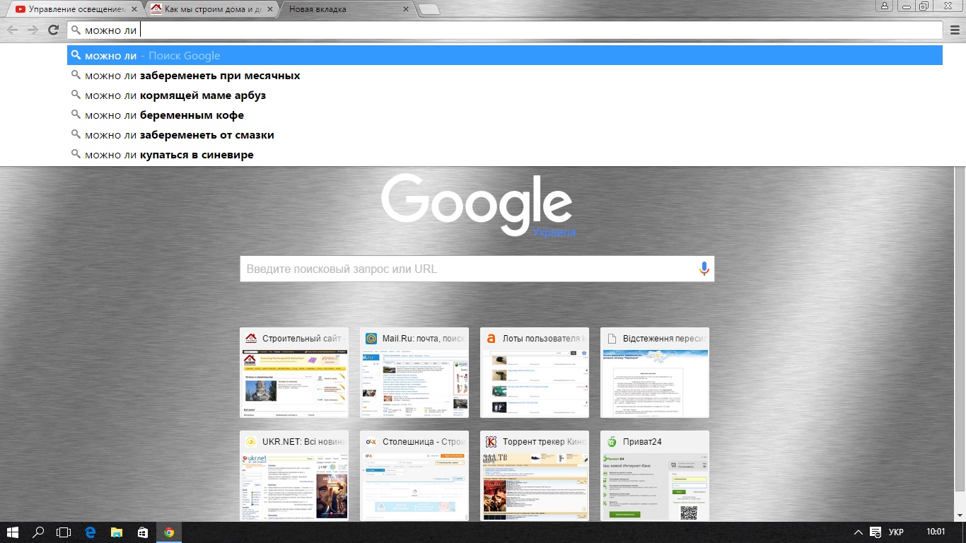966x543 pixels.
Task: Open Windows taskbar search
Action: click(39, 532)
